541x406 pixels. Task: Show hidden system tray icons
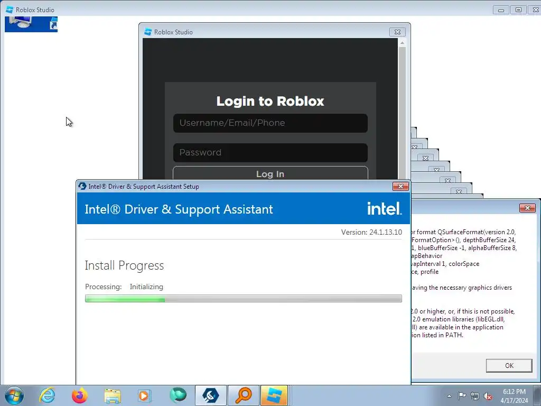(x=449, y=396)
